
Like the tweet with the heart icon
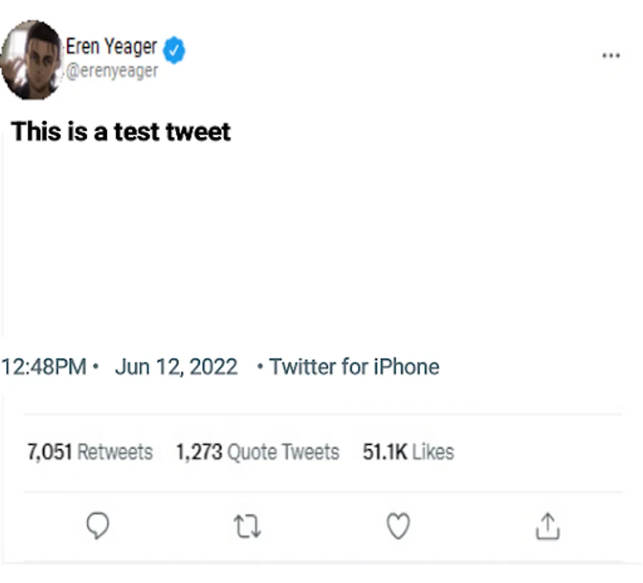pos(398,526)
